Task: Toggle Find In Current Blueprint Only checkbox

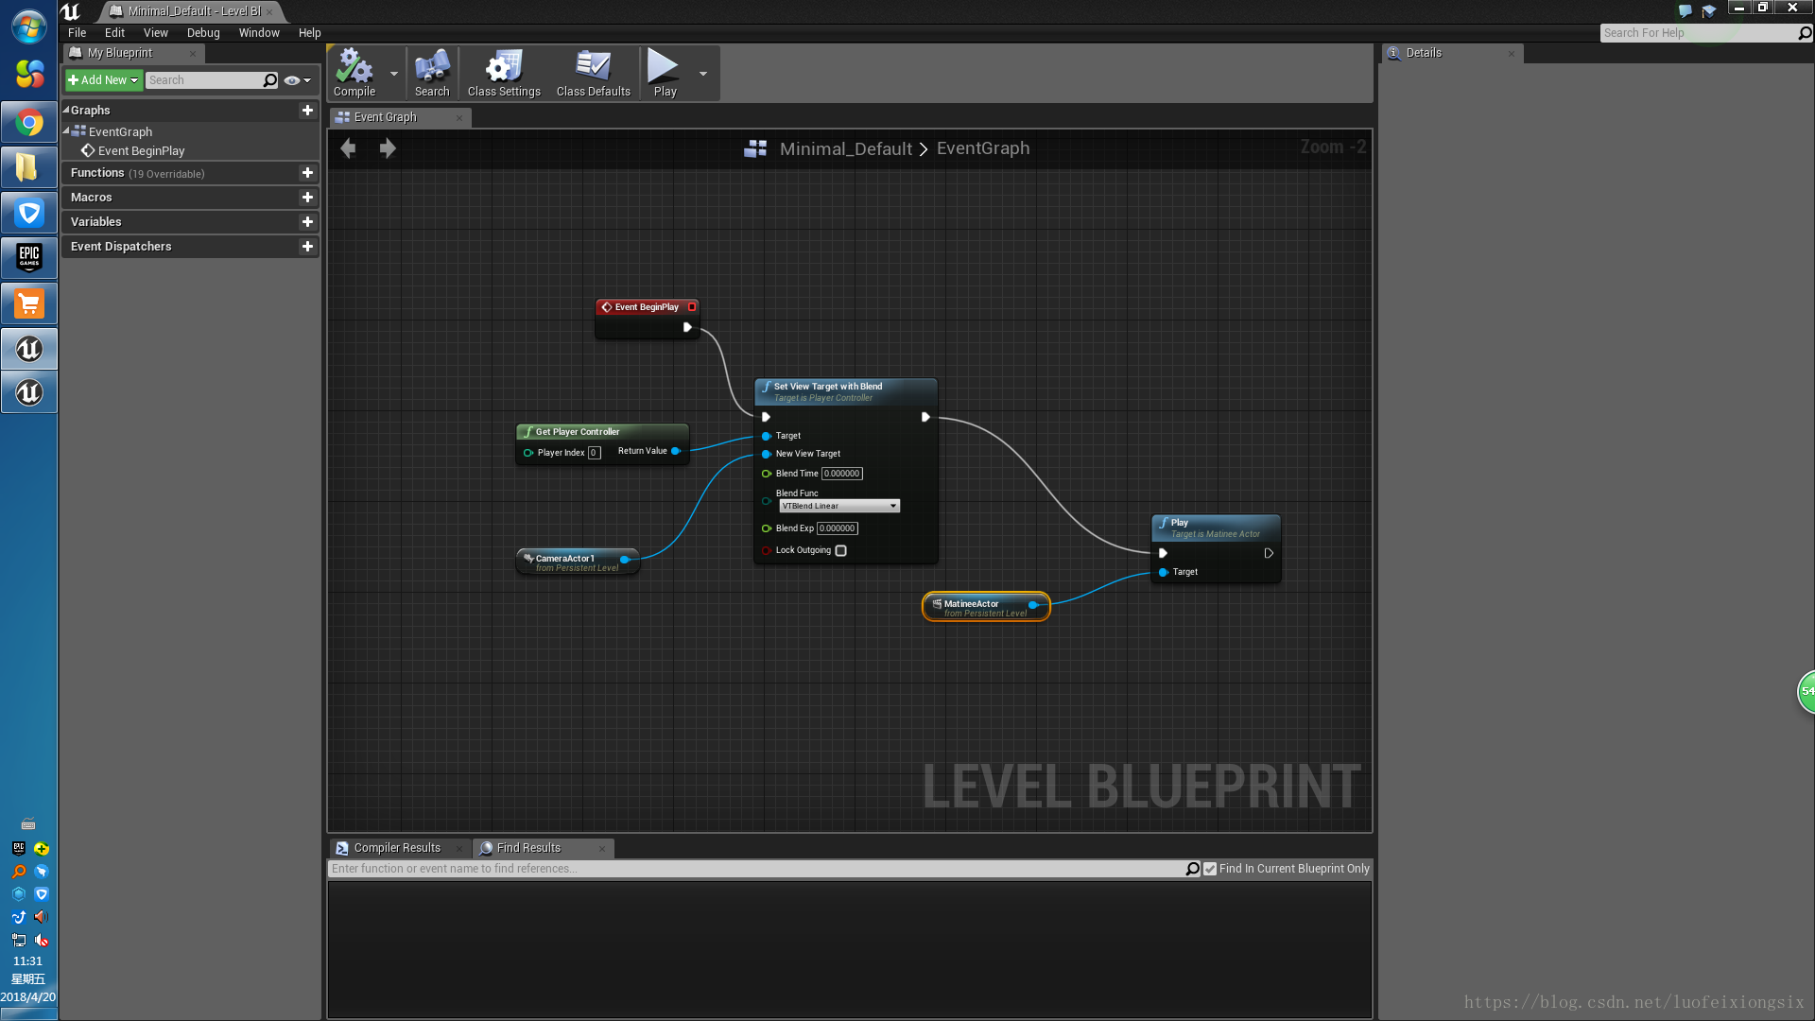Action: (1210, 869)
